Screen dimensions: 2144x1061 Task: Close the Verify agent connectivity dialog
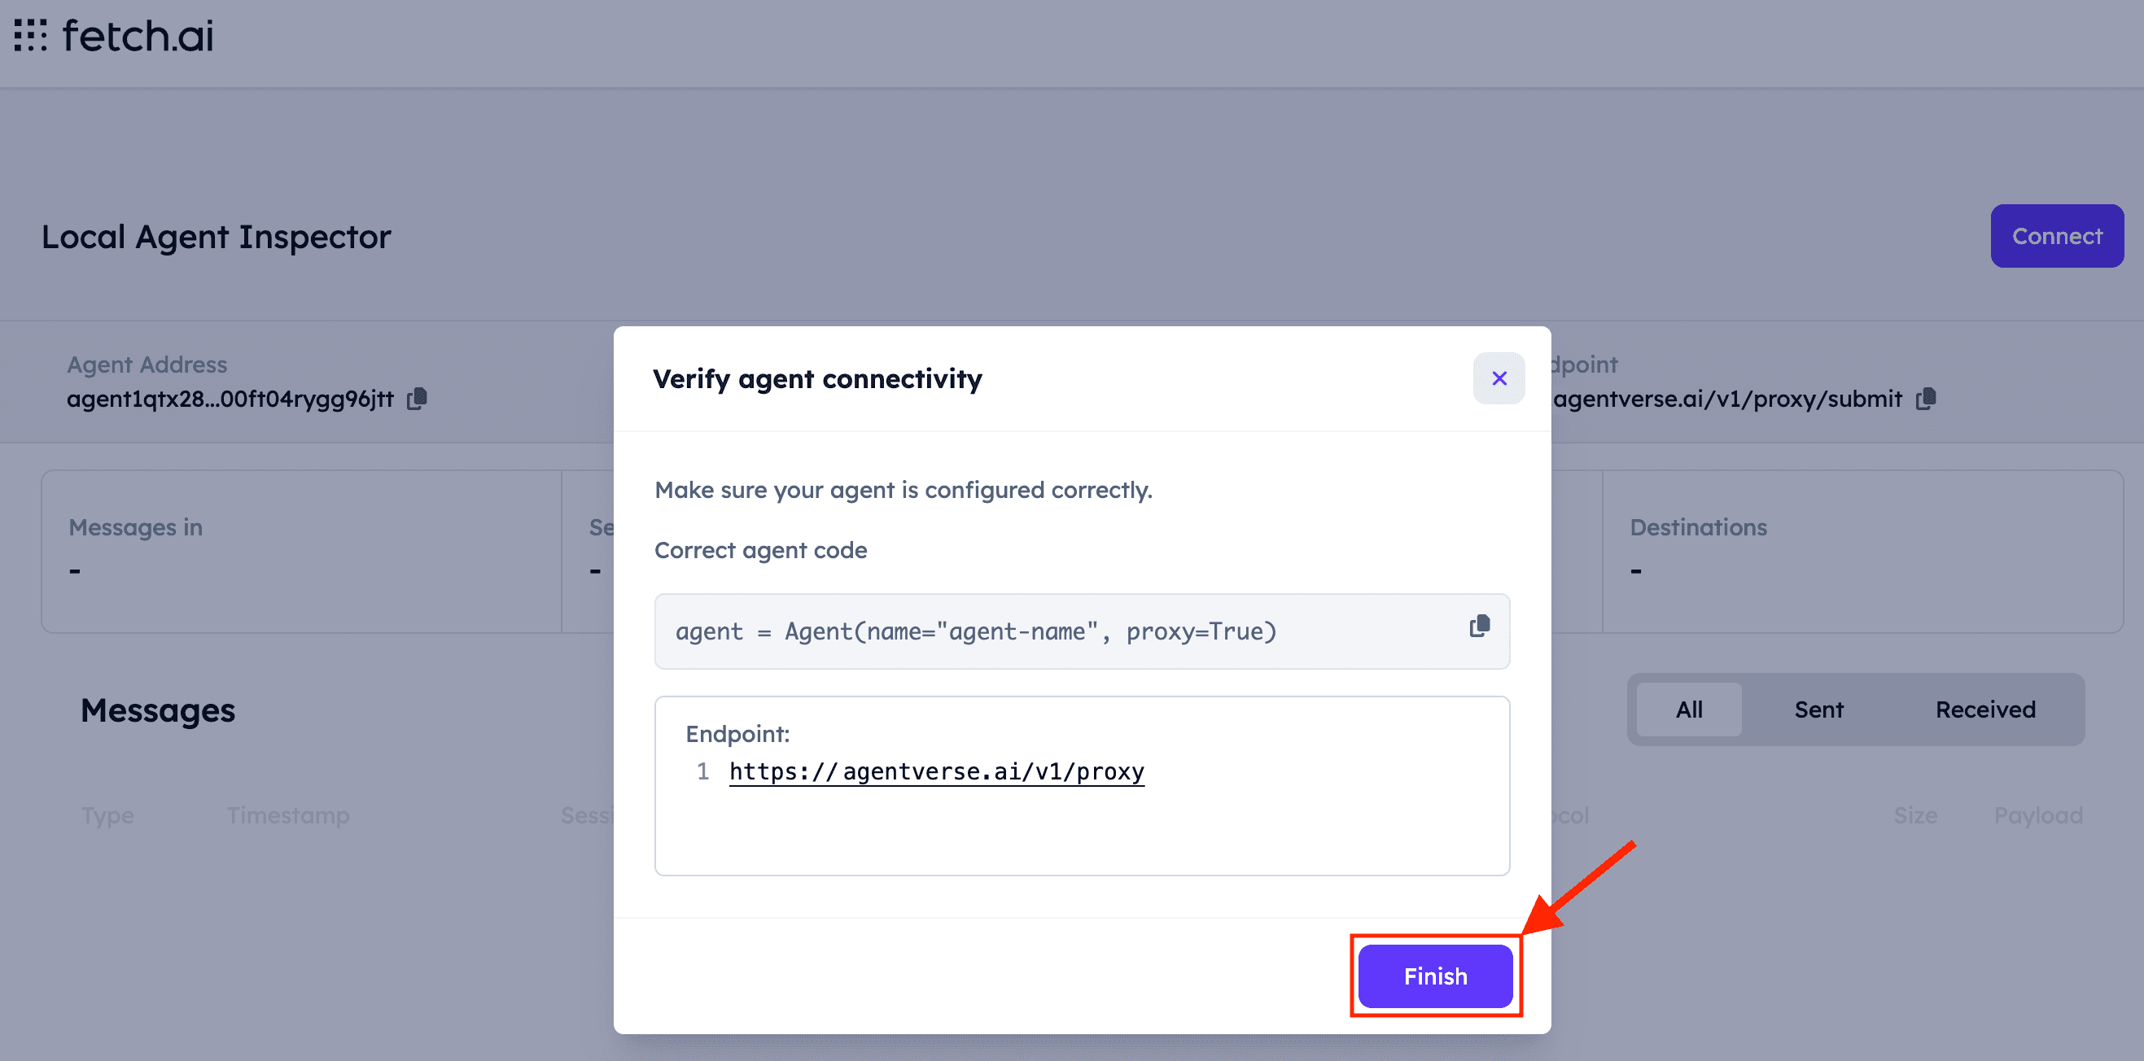coord(1499,378)
